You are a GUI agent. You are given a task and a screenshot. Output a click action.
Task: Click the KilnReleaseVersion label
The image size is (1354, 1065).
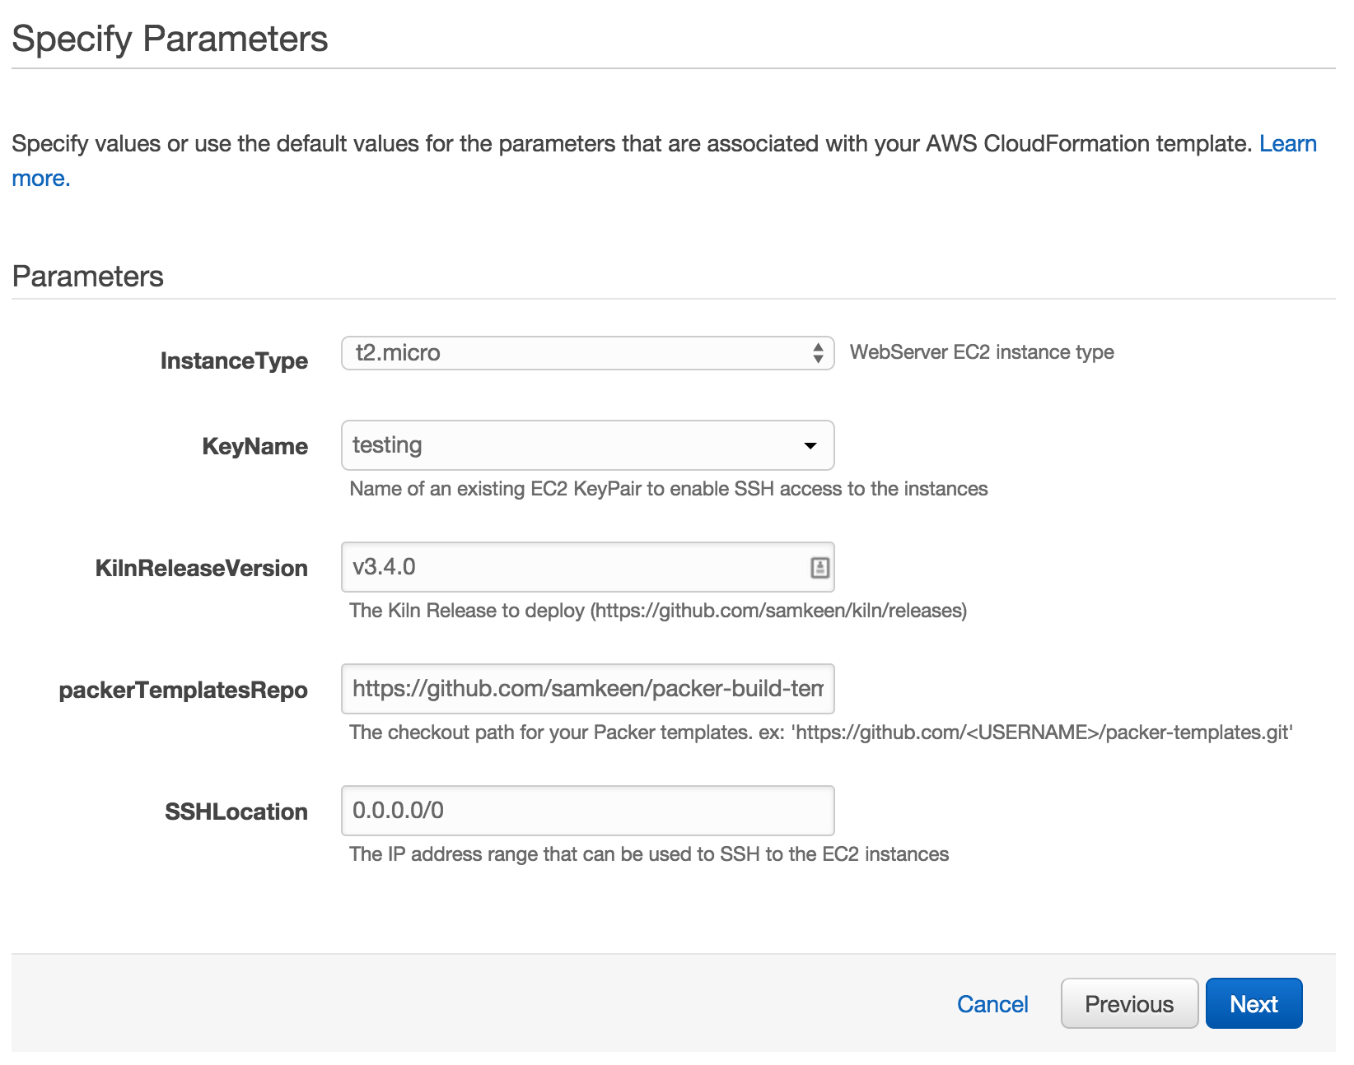pyautogui.click(x=202, y=568)
